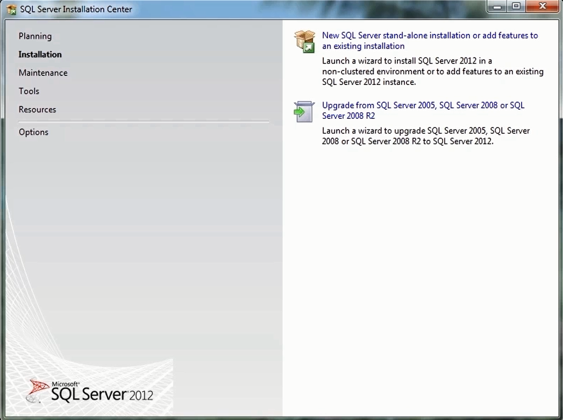This screenshot has width=563, height=420.
Task: Open the Options page
Action: click(33, 132)
